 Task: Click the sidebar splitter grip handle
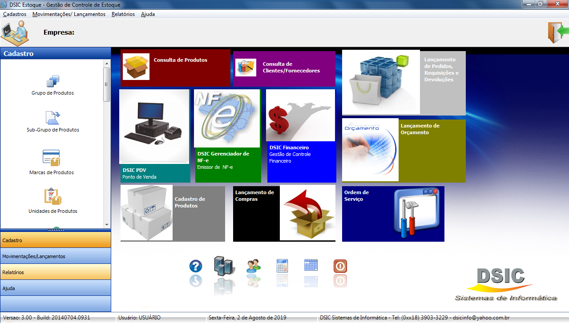[56, 230]
